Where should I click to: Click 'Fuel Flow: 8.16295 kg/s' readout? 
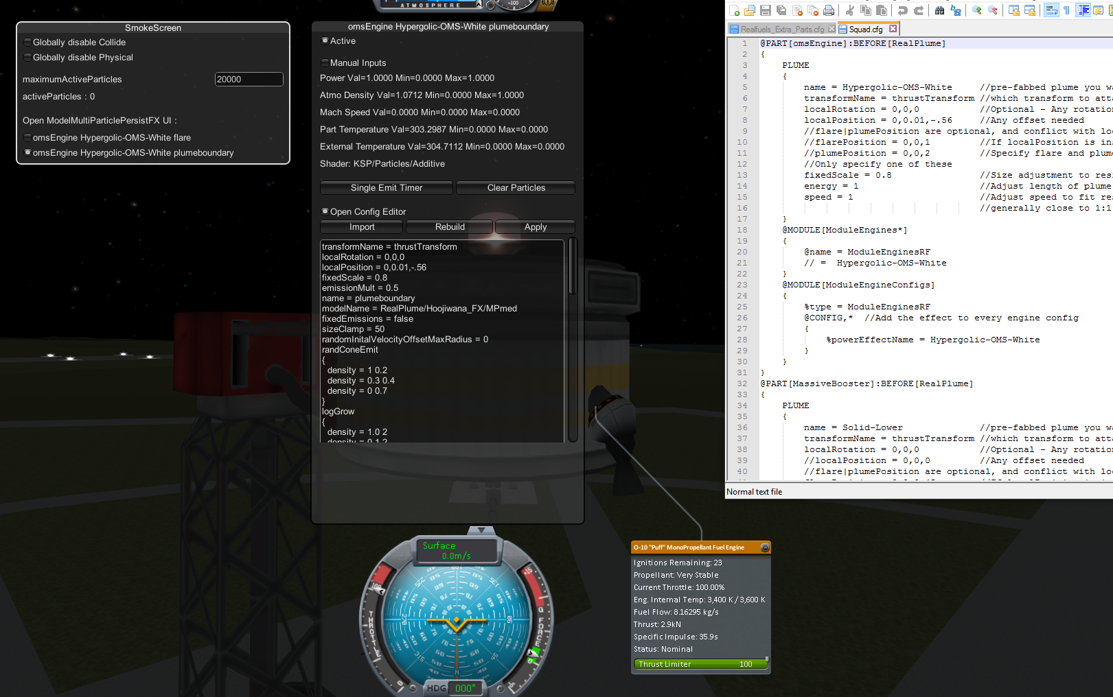pos(676,612)
